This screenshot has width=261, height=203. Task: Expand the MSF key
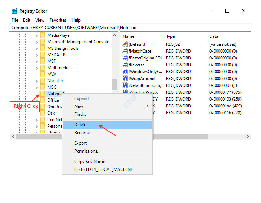(36, 62)
